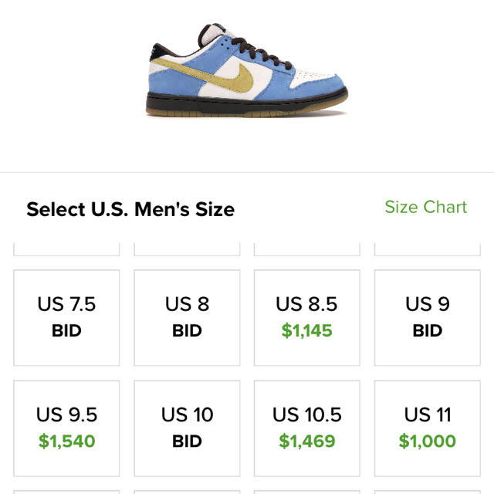The image size is (494, 494).
Task: Pick the US 8.5 size at $1,145
Action: (307, 317)
